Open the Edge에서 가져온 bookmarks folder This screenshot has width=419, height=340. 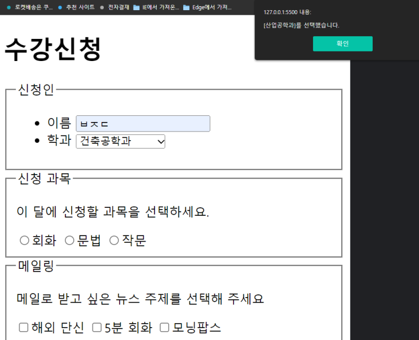coord(208,7)
